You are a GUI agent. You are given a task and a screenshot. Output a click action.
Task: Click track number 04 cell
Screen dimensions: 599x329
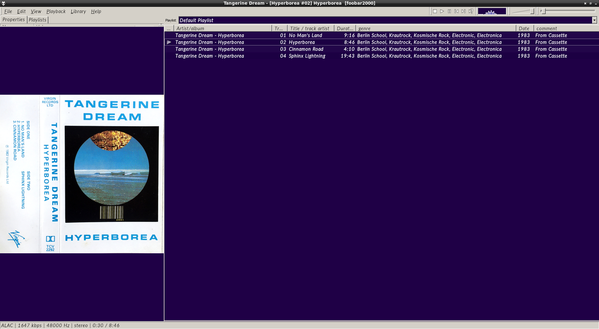[x=283, y=56]
